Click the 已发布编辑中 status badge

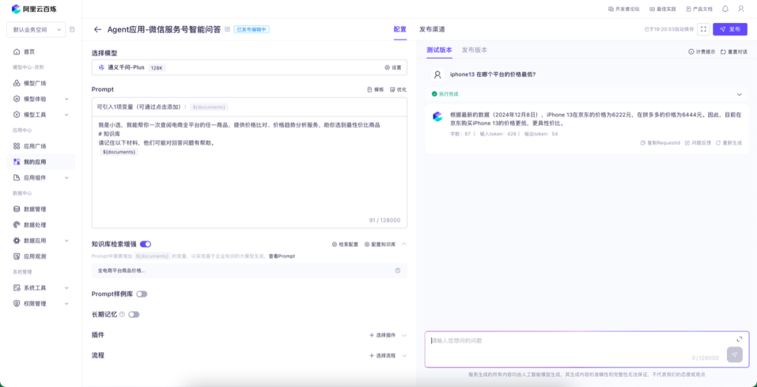click(252, 29)
